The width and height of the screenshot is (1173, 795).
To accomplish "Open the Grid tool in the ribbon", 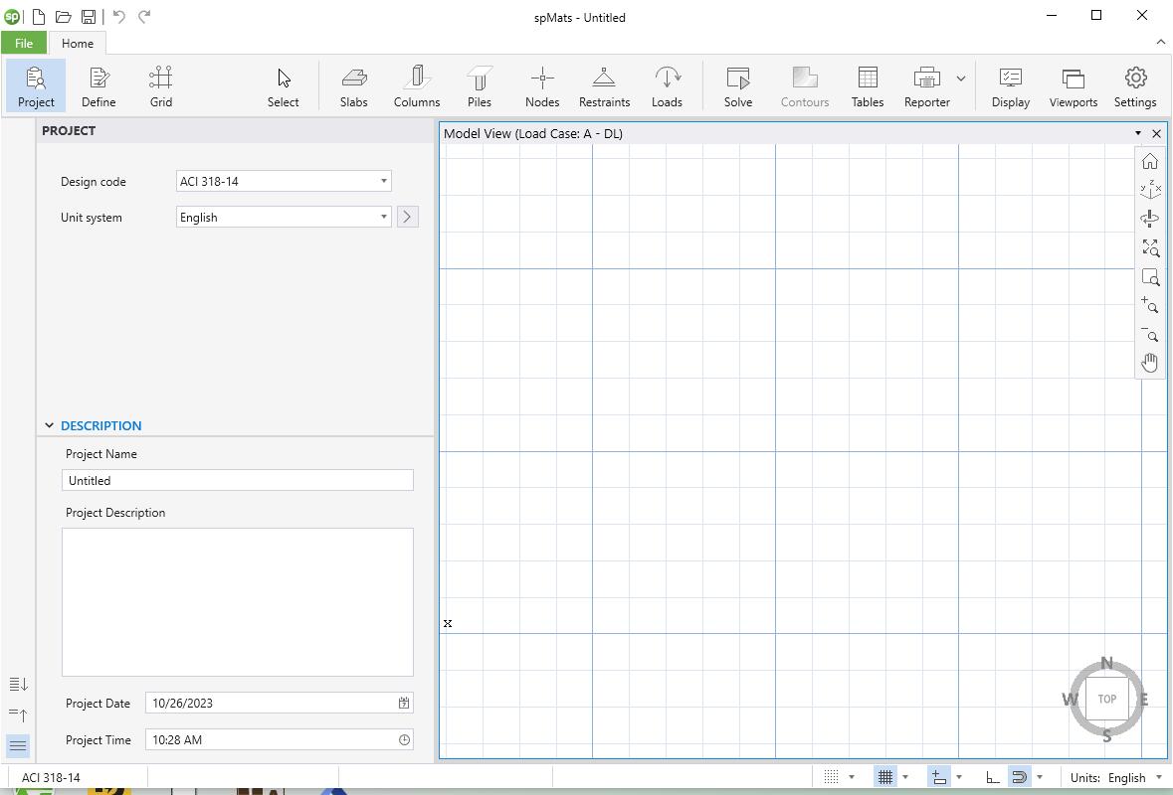I will 161,86.
